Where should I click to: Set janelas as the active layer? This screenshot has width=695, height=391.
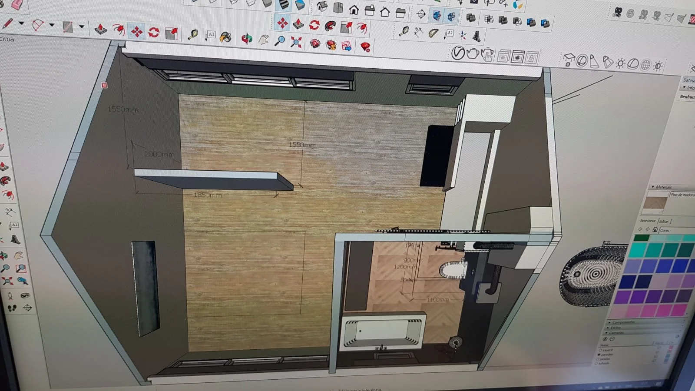click(x=598, y=359)
